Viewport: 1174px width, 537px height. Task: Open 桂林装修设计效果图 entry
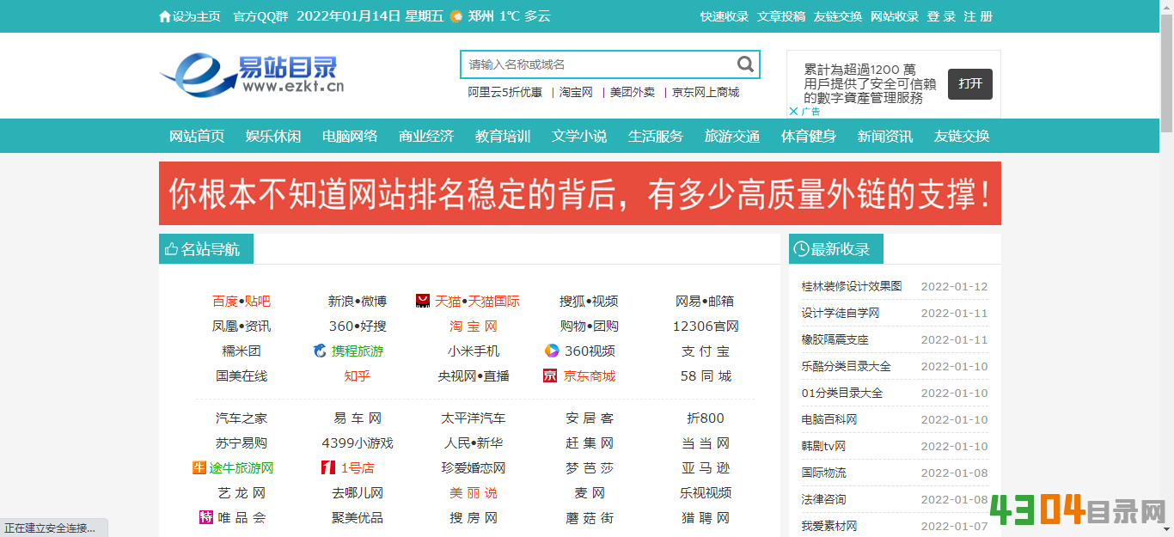coord(852,286)
